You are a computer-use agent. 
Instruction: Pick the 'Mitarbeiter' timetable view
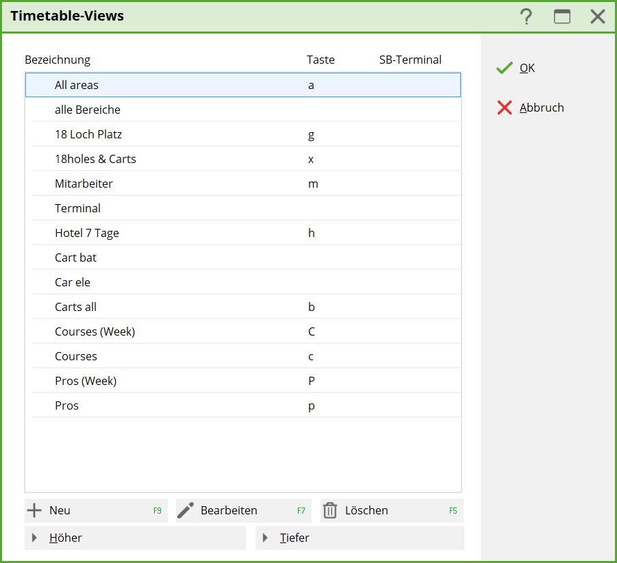coord(84,184)
